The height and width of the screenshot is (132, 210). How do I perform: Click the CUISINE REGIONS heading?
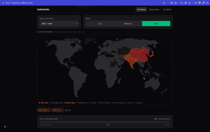coord(45,32)
